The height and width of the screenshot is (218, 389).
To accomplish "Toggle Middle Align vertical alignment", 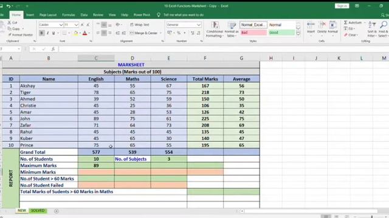I will coord(104,25).
